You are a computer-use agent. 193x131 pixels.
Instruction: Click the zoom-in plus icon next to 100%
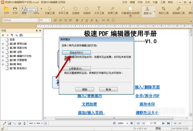[x=132, y=123]
